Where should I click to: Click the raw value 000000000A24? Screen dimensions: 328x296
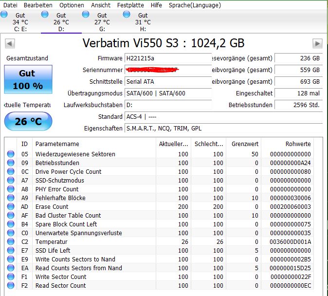[x=291, y=163]
